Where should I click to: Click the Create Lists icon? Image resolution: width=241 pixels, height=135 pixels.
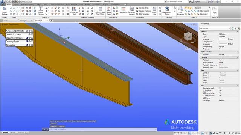[154, 11]
